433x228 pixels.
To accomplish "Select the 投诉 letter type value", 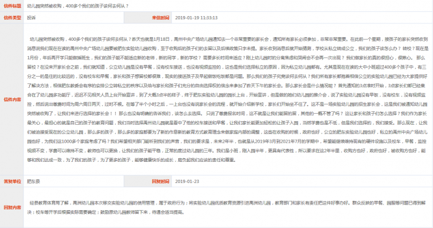I will (x=31, y=18).
